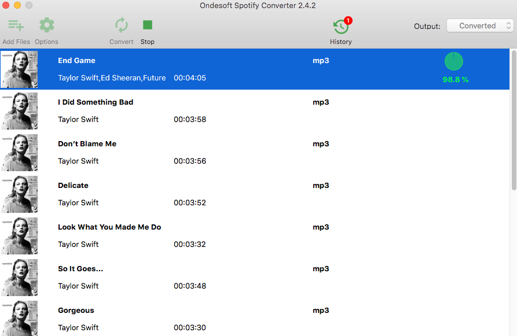This screenshot has height=336, width=517.
Task: Minimize the window with the yellow button
Action: coord(17,5)
